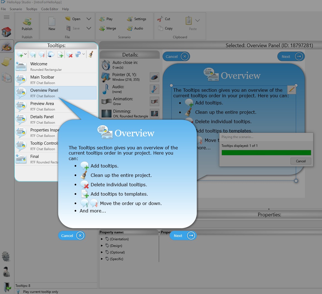Click the audio note button in Details
Screen dimensions: 322x294
pos(155,89)
